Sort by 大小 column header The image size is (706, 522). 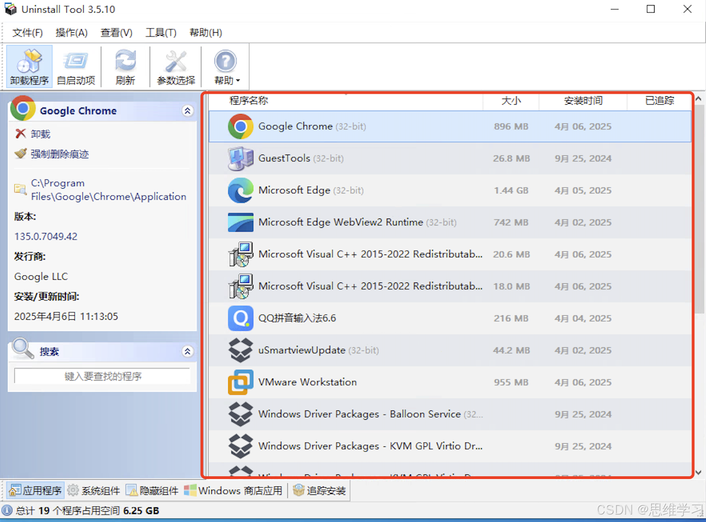511,101
